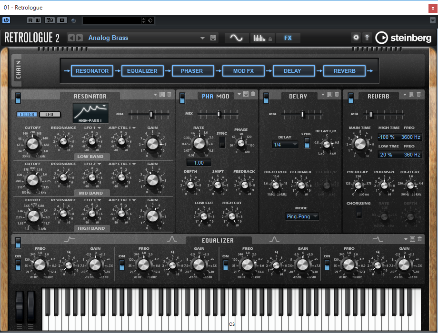This screenshot has height=333, width=438.
Task: Click the REVERB chain block
Action: 344,71
